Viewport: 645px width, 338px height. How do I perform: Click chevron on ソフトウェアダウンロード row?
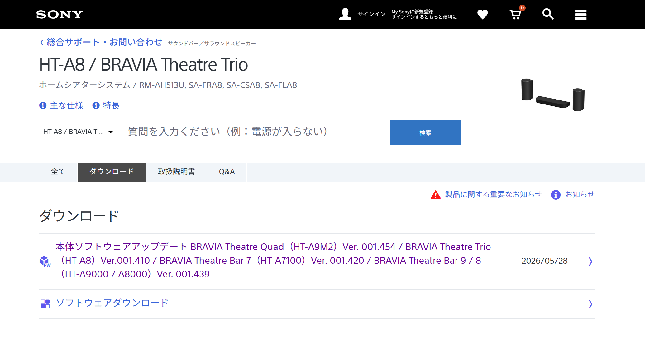point(590,304)
